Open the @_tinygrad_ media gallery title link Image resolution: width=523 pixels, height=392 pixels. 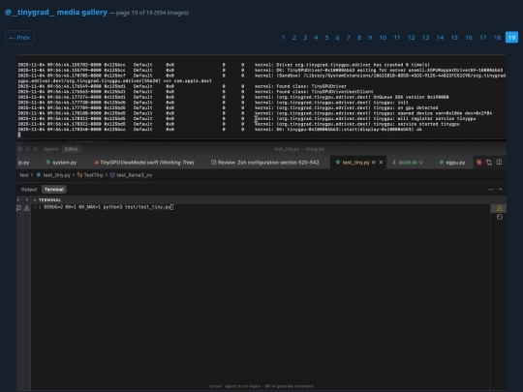point(56,13)
